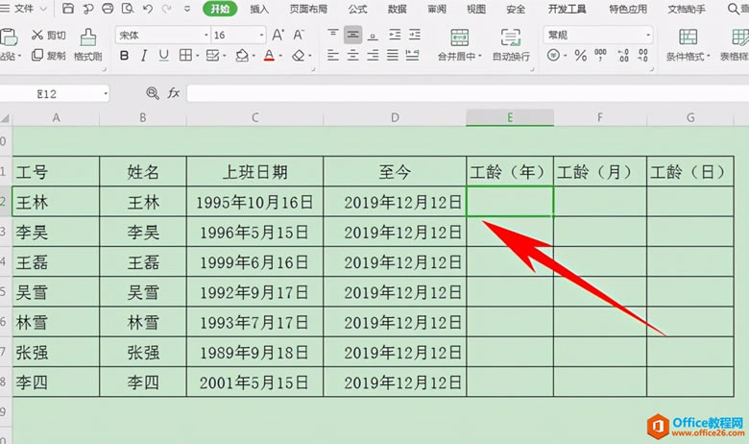Screen dimensions: 749x444
Task: Click the Wrap Text (自动换行) icon
Action: (x=511, y=37)
